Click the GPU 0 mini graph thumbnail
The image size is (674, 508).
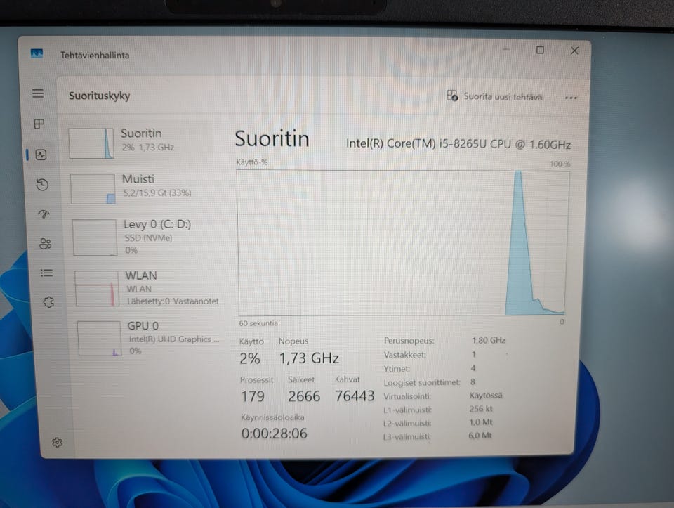(x=99, y=339)
